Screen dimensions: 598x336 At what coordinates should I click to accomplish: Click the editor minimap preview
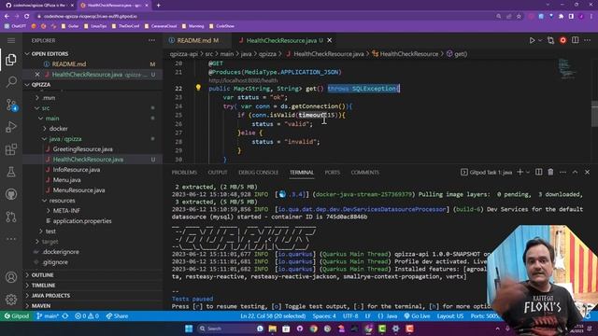click(x=567, y=68)
